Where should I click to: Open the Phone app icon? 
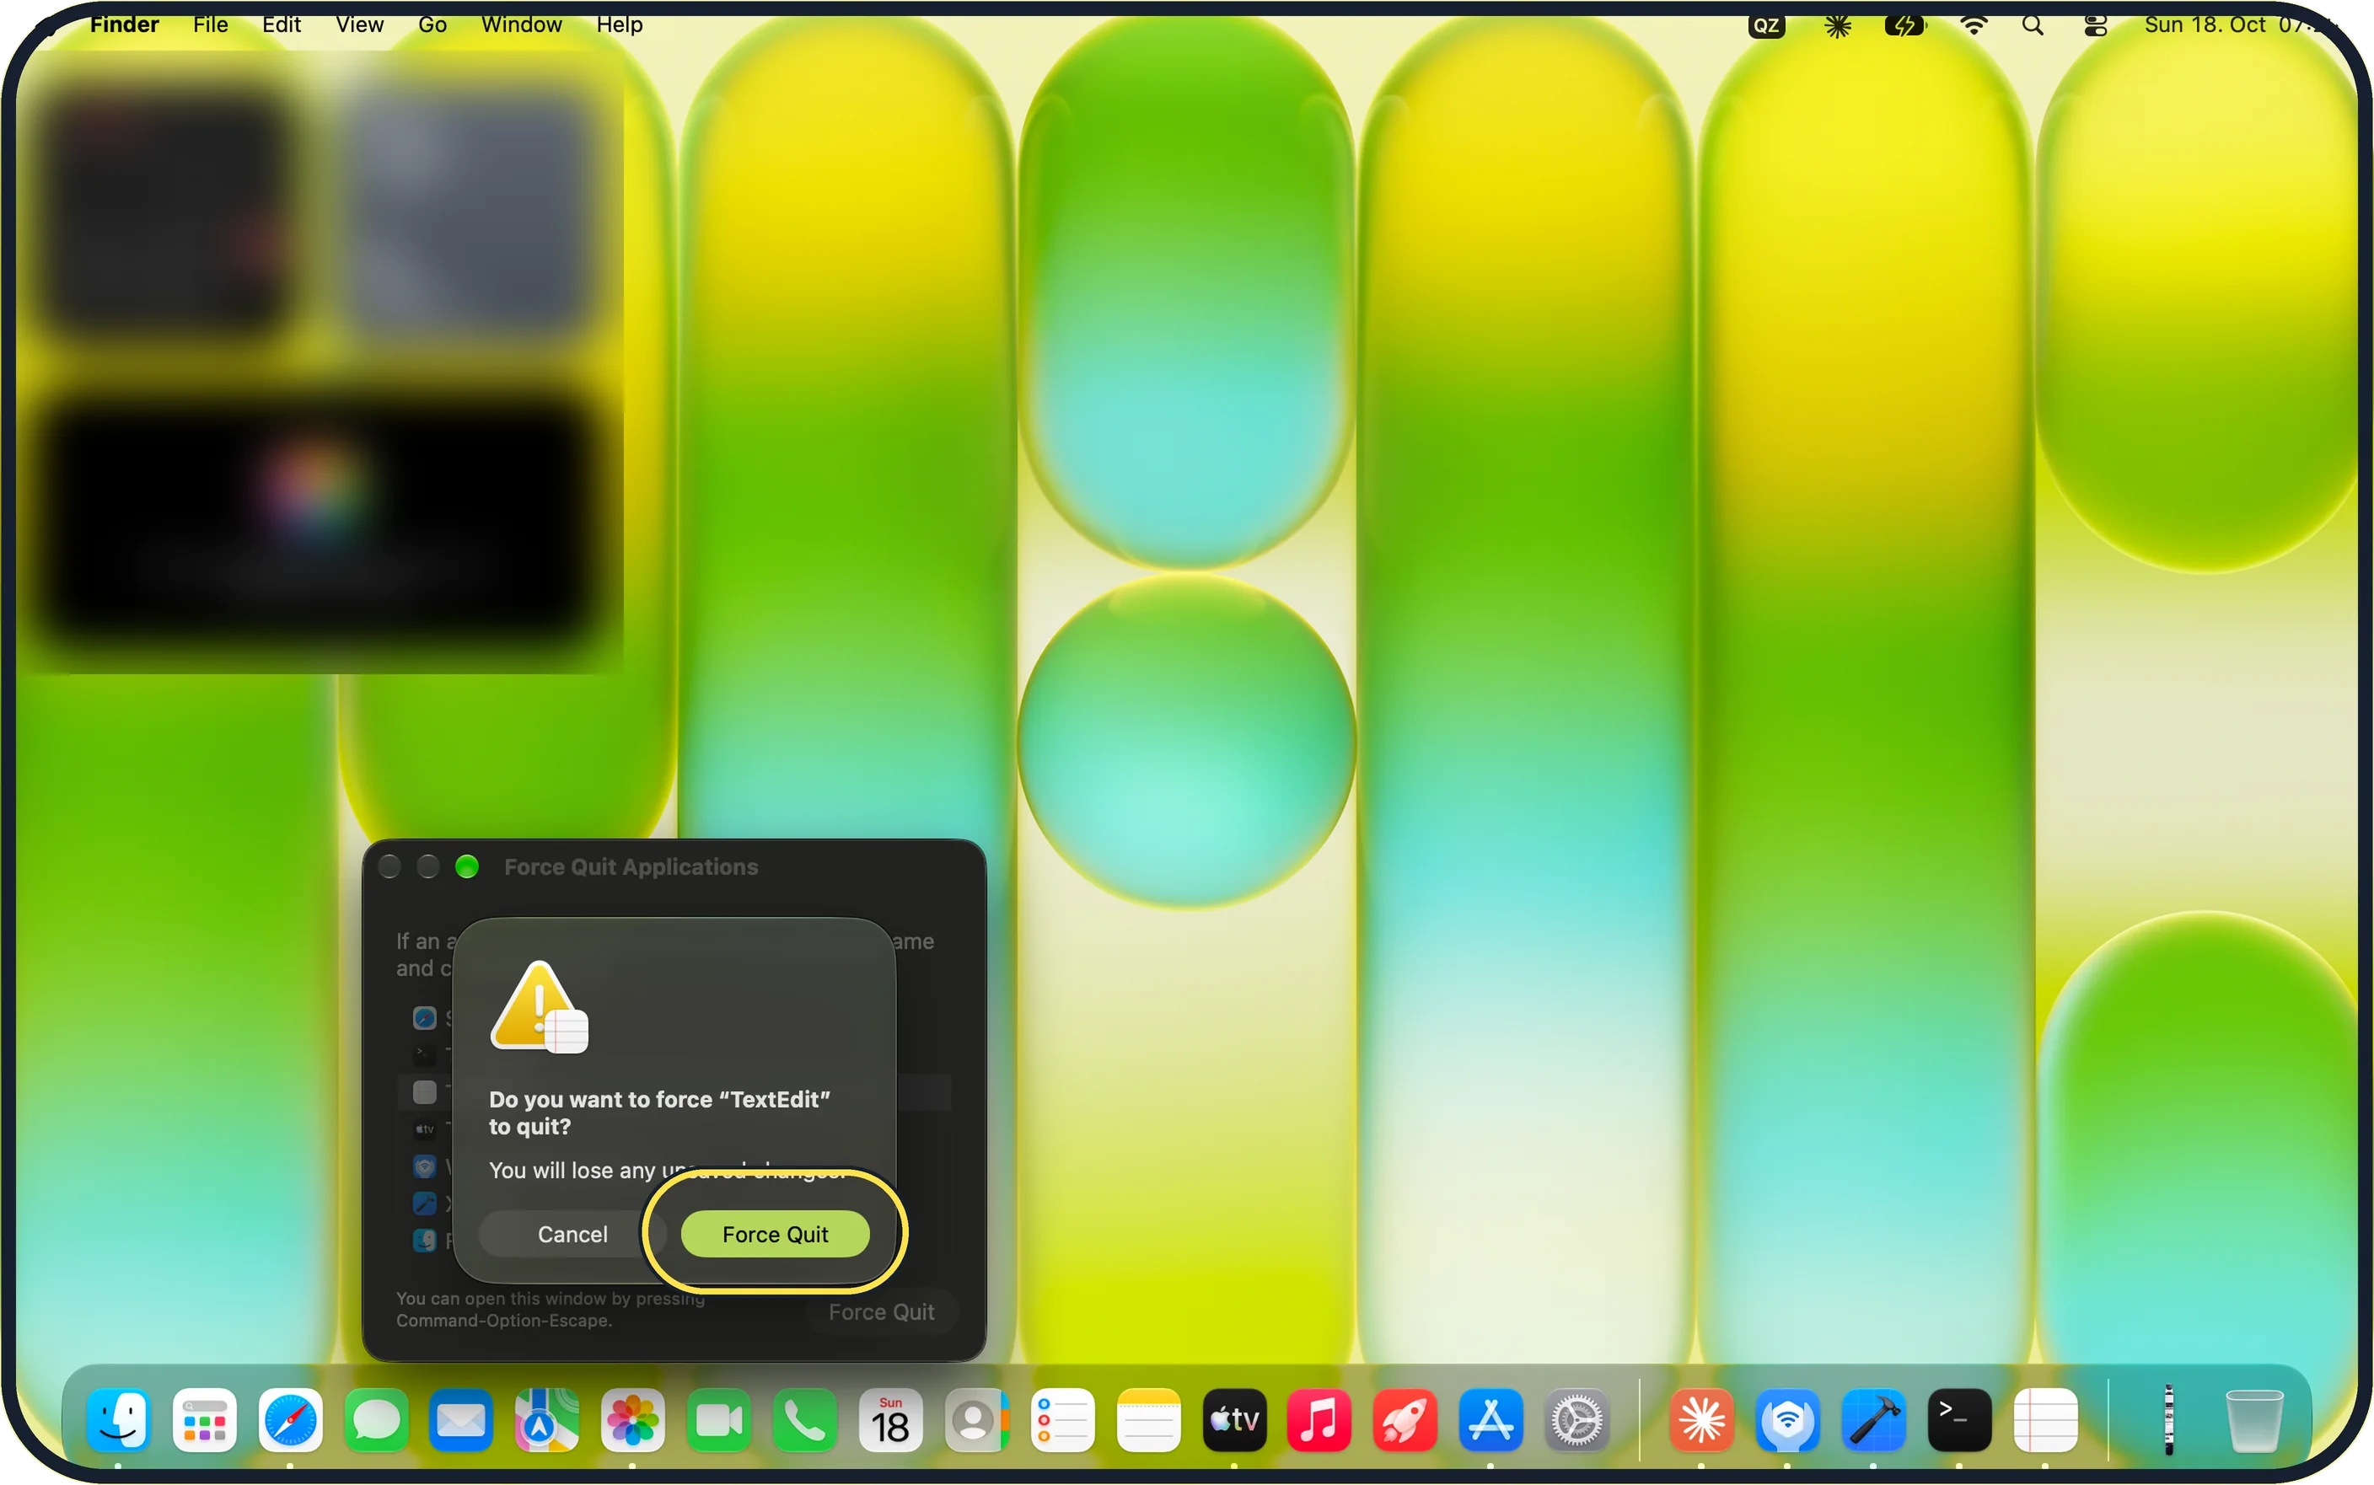click(804, 1420)
